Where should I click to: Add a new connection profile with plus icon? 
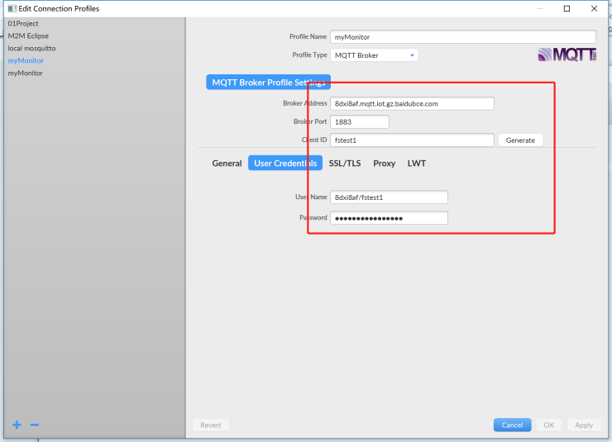click(17, 425)
